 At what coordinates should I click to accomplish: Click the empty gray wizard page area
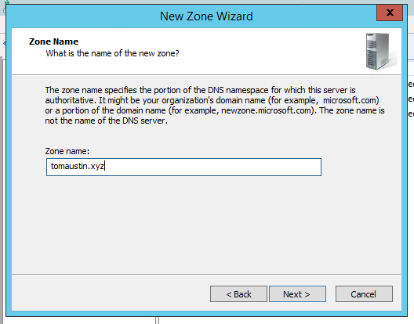click(x=206, y=224)
